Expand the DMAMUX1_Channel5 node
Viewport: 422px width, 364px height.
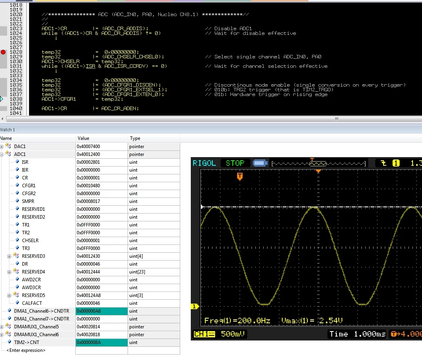[2, 327]
